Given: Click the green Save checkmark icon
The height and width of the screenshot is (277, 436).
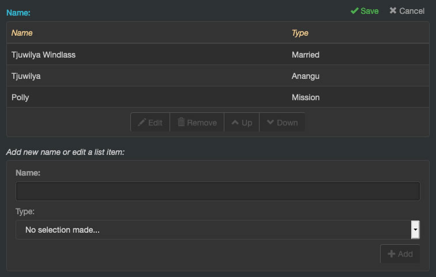Looking at the screenshot, I should tap(354, 11).
